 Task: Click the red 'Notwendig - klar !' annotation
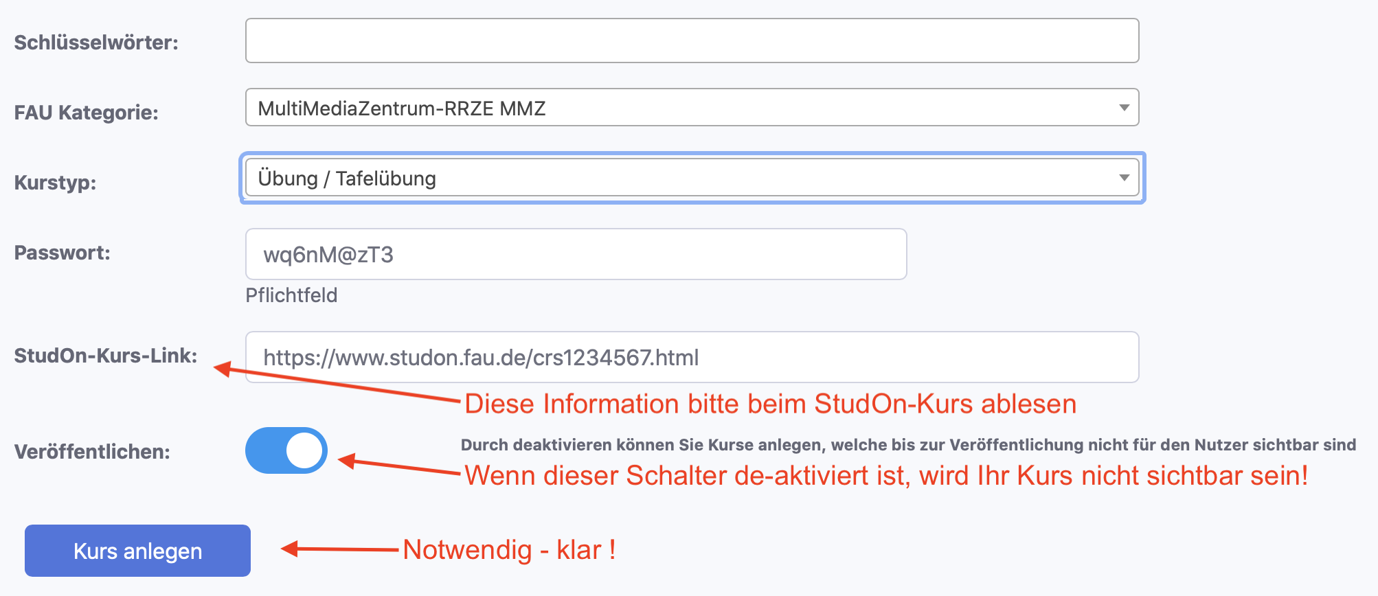(509, 550)
